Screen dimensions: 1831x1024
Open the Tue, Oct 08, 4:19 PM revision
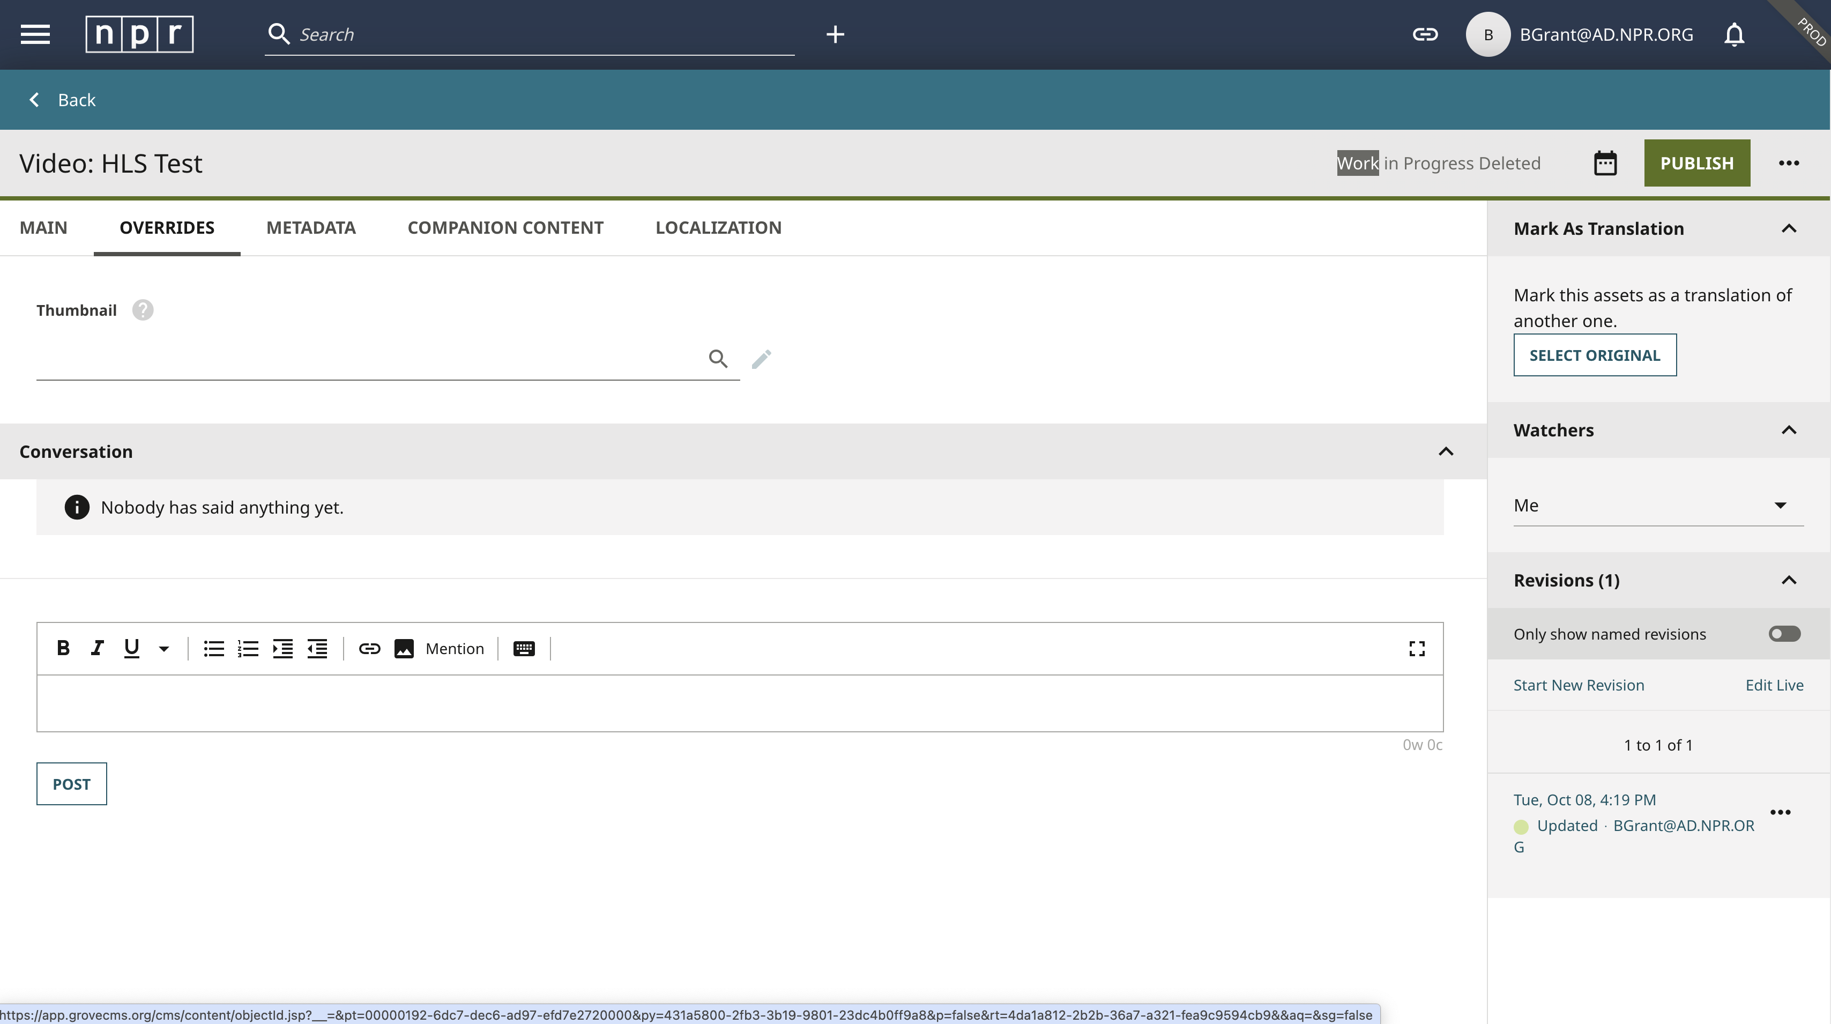click(1584, 799)
